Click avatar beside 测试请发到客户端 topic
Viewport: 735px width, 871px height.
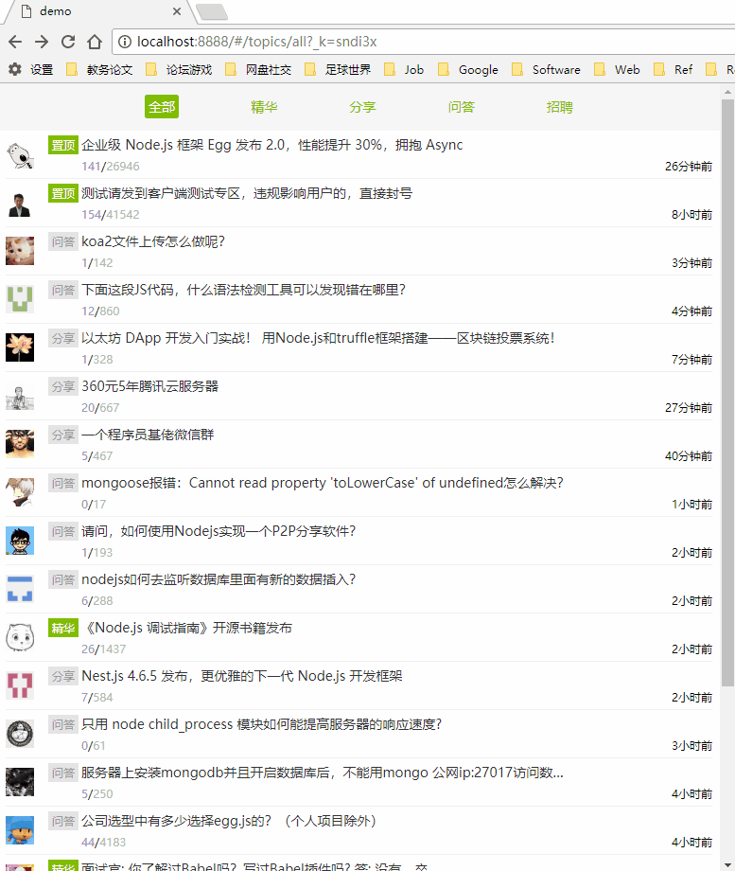(20, 204)
